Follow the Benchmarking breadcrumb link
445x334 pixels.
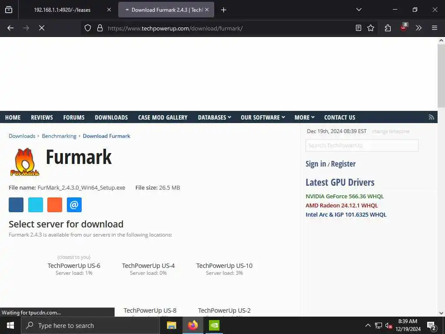59,136
